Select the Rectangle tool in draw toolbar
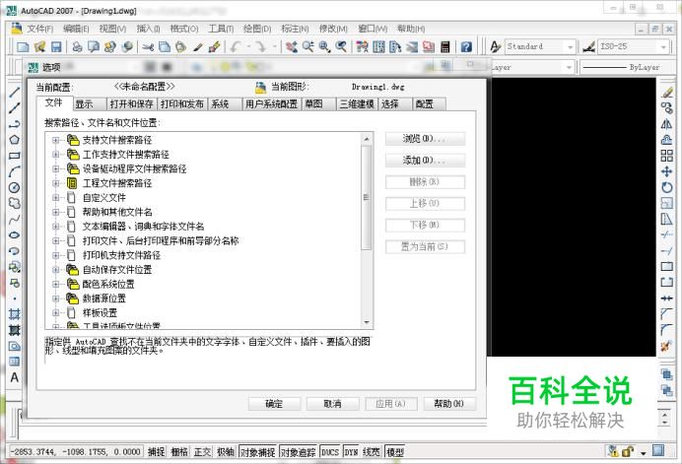The width and height of the screenshot is (682, 464). click(x=15, y=156)
